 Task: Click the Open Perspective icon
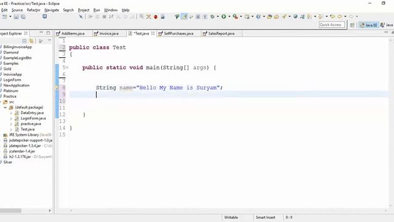coord(352,25)
